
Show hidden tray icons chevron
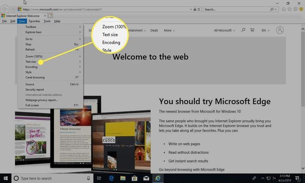pyautogui.click(x=263, y=178)
